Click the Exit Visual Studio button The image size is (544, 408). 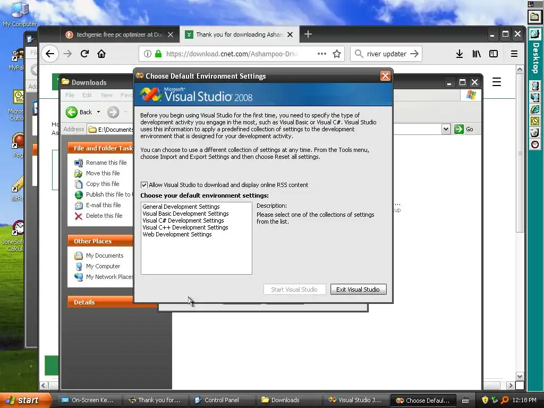(358, 290)
